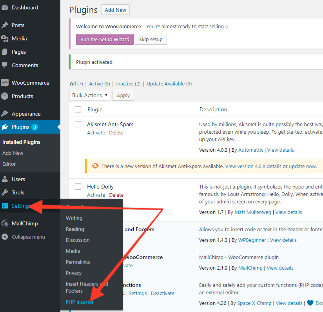Image resolution: width=323 pixels, height=312 pixels.
Task: Tick the select-all plugins checkbox
Action: [x=78, y=109]
